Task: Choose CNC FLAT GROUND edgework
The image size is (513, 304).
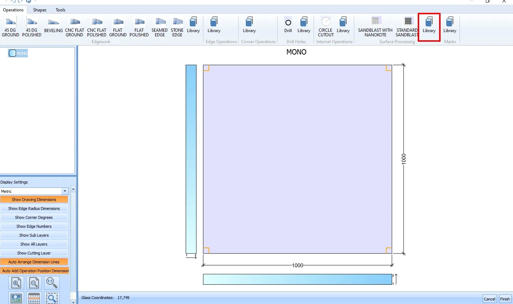Action: pos(75,27)
